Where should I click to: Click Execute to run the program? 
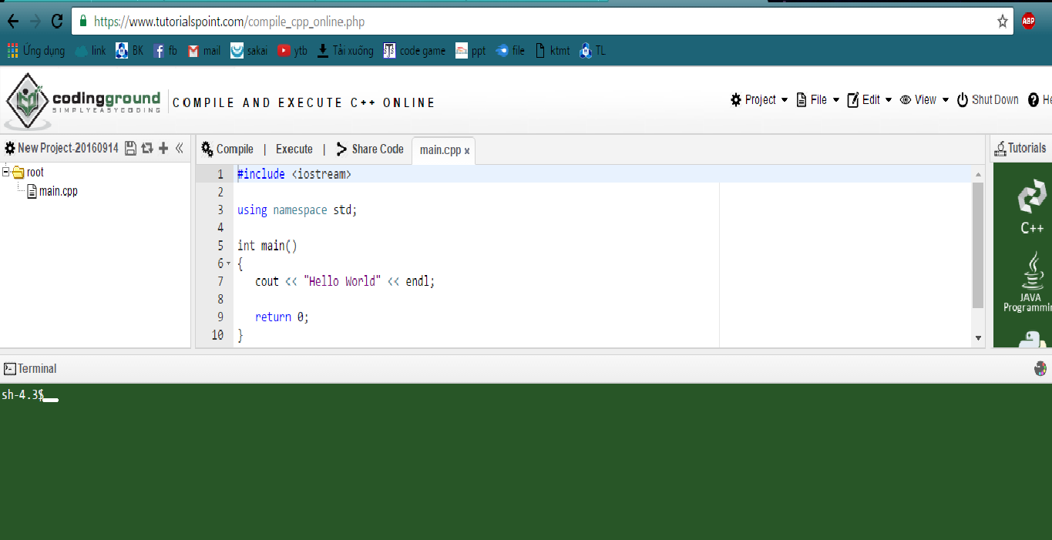294,149
